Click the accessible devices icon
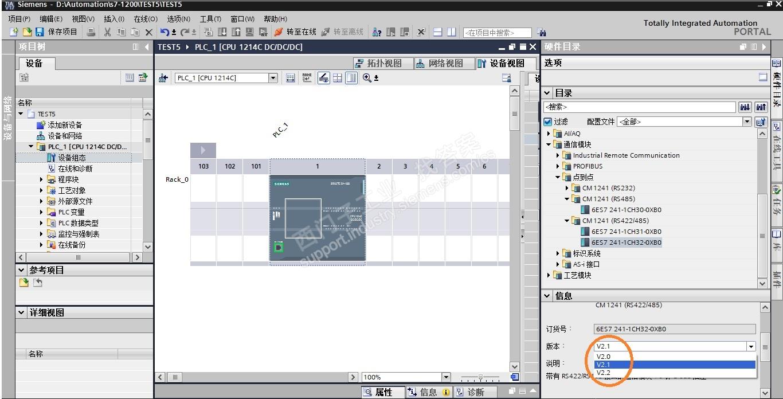The height and width of the screenshot is (399, 783). click(x=377, y=32)
